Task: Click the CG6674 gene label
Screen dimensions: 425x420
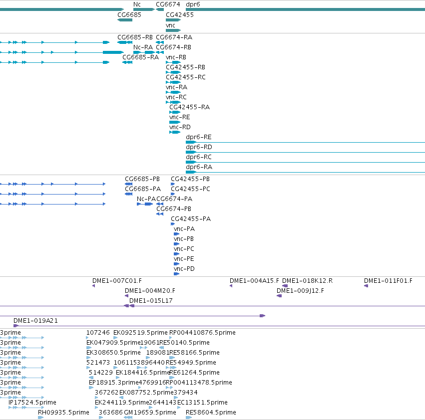Action: [x=168, y=4]
